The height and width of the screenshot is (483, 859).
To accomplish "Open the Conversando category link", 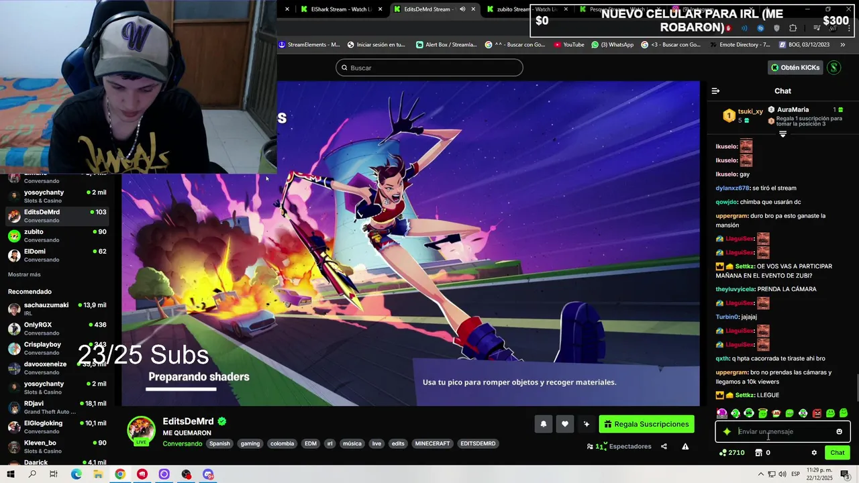I will [x=182, y=443].
